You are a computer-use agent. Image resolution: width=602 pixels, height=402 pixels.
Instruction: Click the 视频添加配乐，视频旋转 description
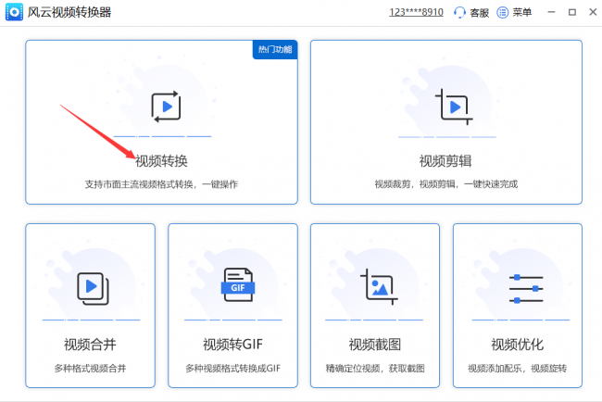(x=518, y=369)
